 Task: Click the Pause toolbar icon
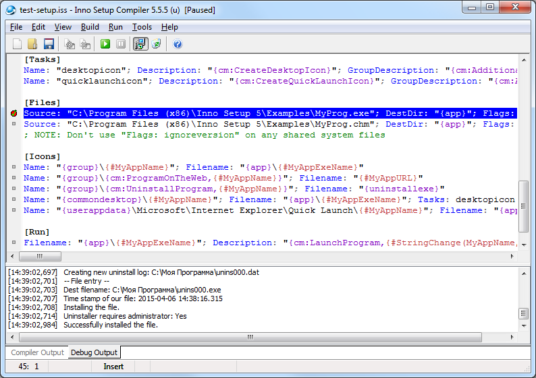(x=121, y=44)
